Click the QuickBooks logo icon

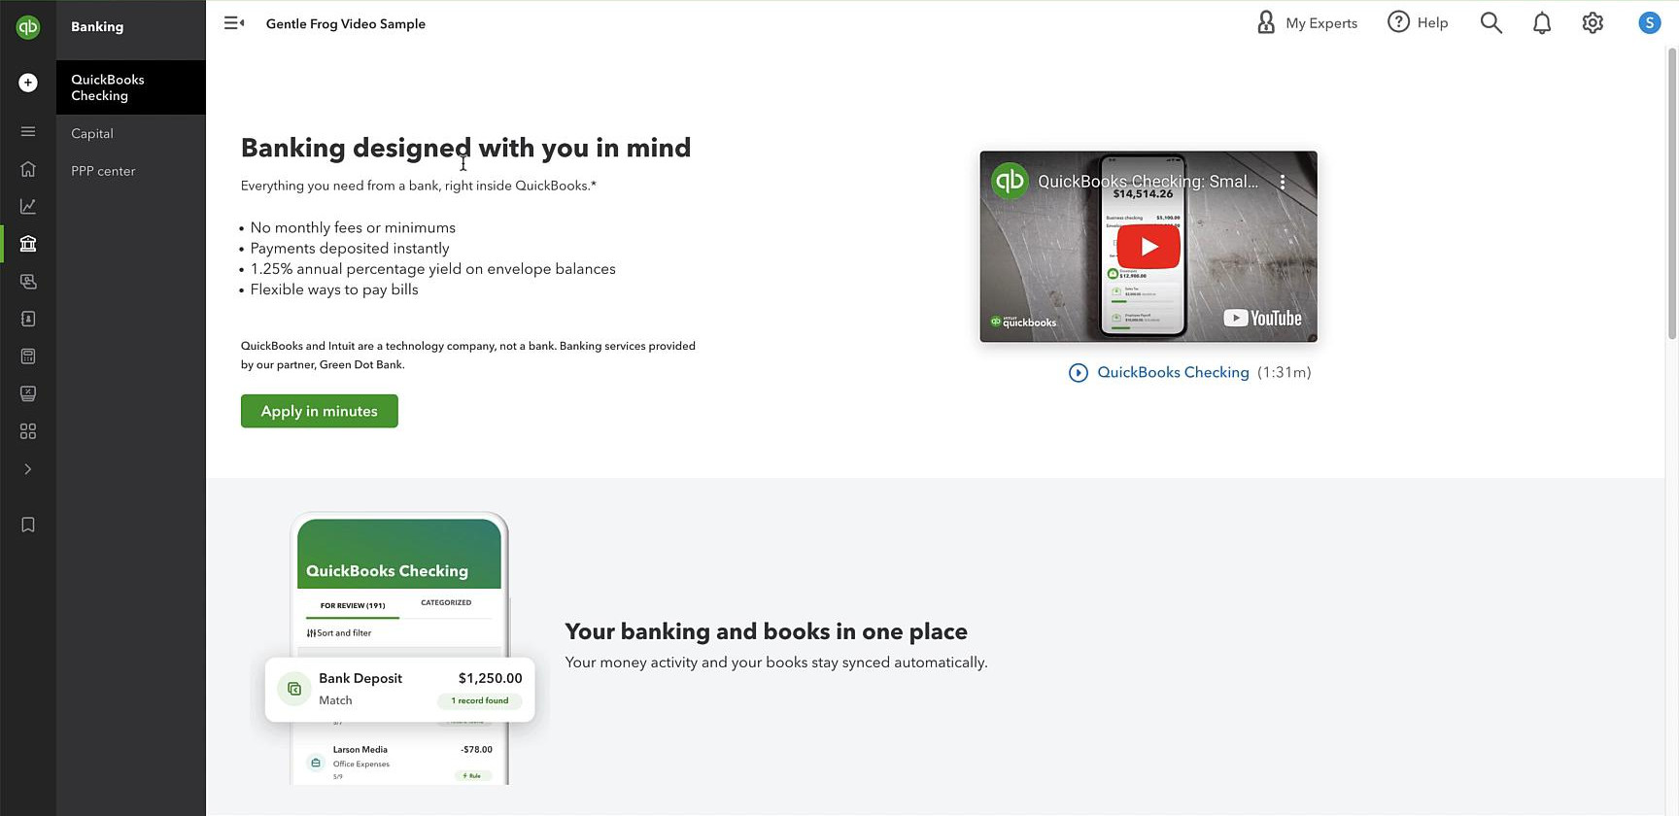28,27
